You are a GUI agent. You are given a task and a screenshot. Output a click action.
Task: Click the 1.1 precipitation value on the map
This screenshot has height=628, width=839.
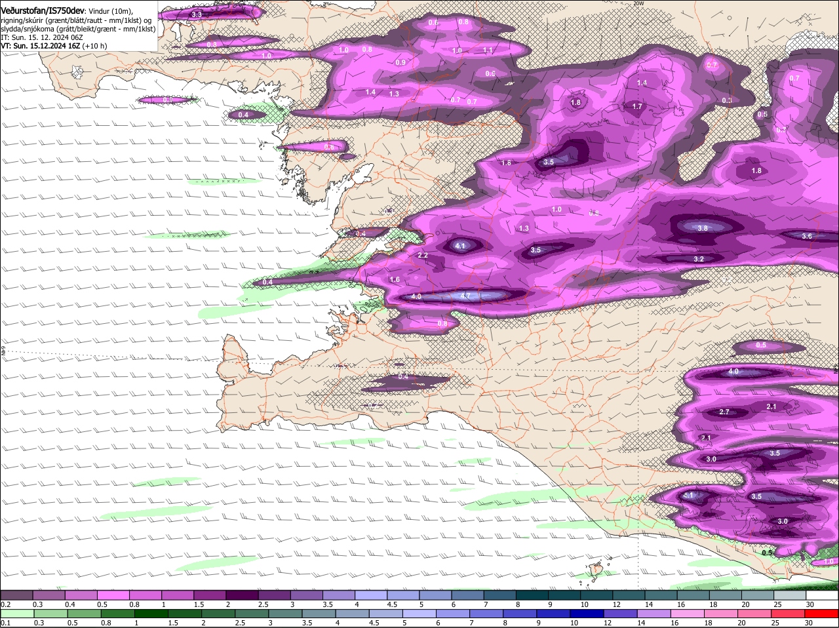coord(488,50)
